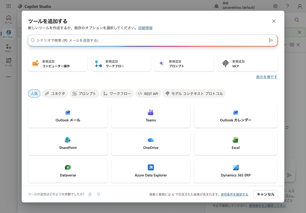Screen dimensions: 306x213
Task: Click the environment picker icon
Action: pos(216,6)
